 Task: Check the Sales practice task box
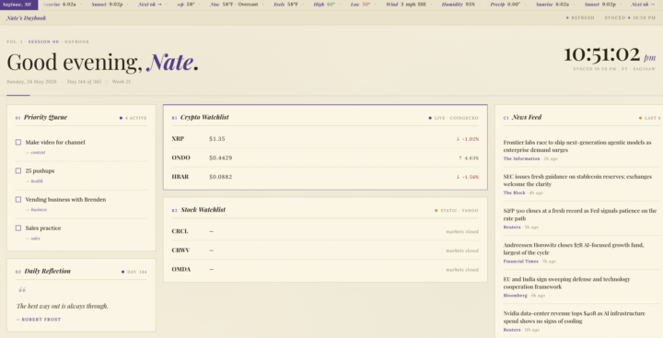pyautogui.click(x=18, y=228)
